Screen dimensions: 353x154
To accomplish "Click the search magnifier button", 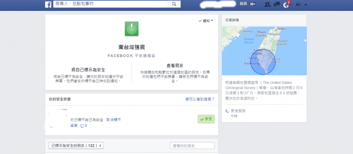I will (174, 4).
